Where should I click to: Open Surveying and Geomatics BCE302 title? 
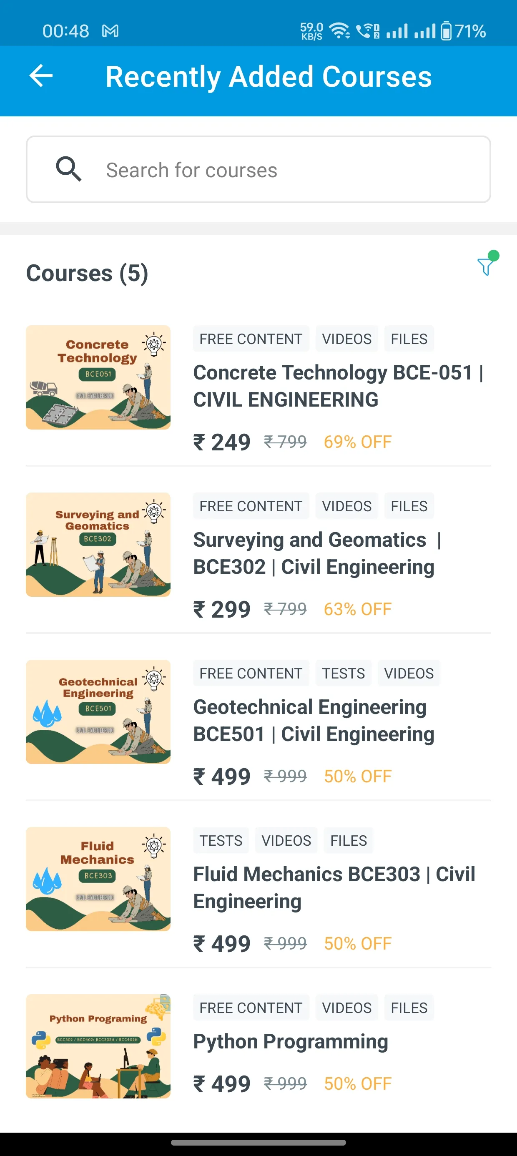pos(317,553)
